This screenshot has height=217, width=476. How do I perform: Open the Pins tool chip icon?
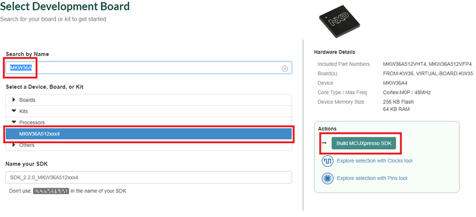[x=328, y=178]
